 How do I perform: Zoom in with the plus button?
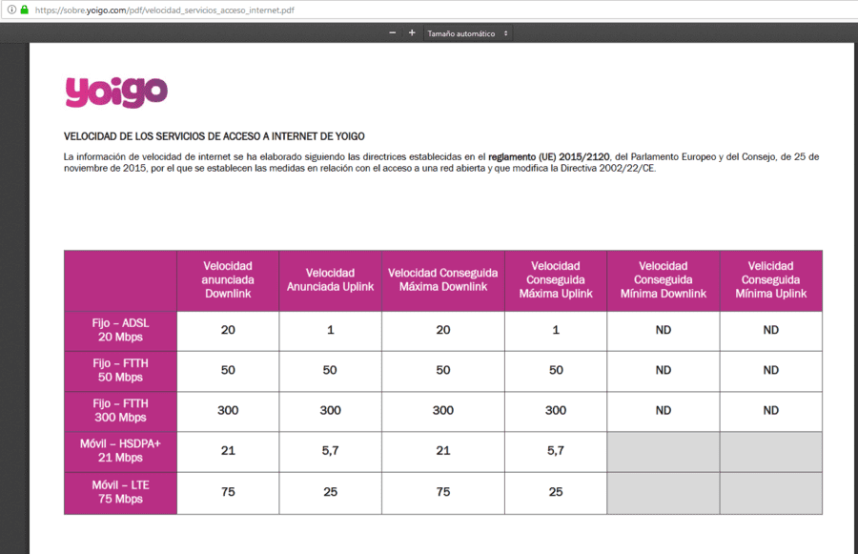(412, 32)
